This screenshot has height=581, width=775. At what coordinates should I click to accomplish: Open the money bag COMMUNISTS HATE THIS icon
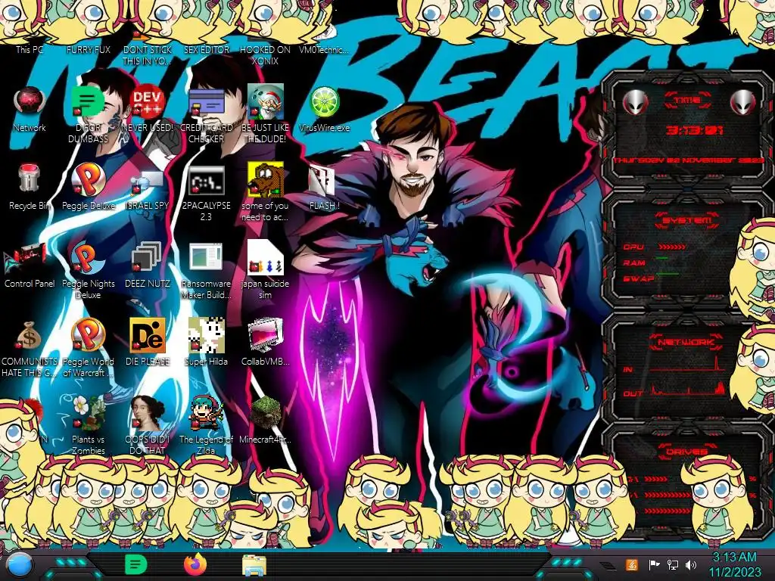tap(29, 336)
